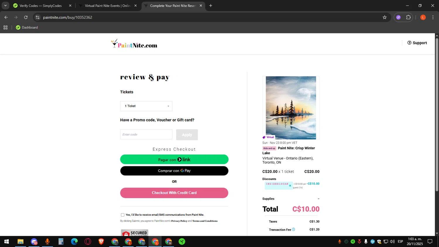Screen dimensions: 439x247
Task: Open Chrome with M profile in taskbar
Action: [x=169, y=241]
